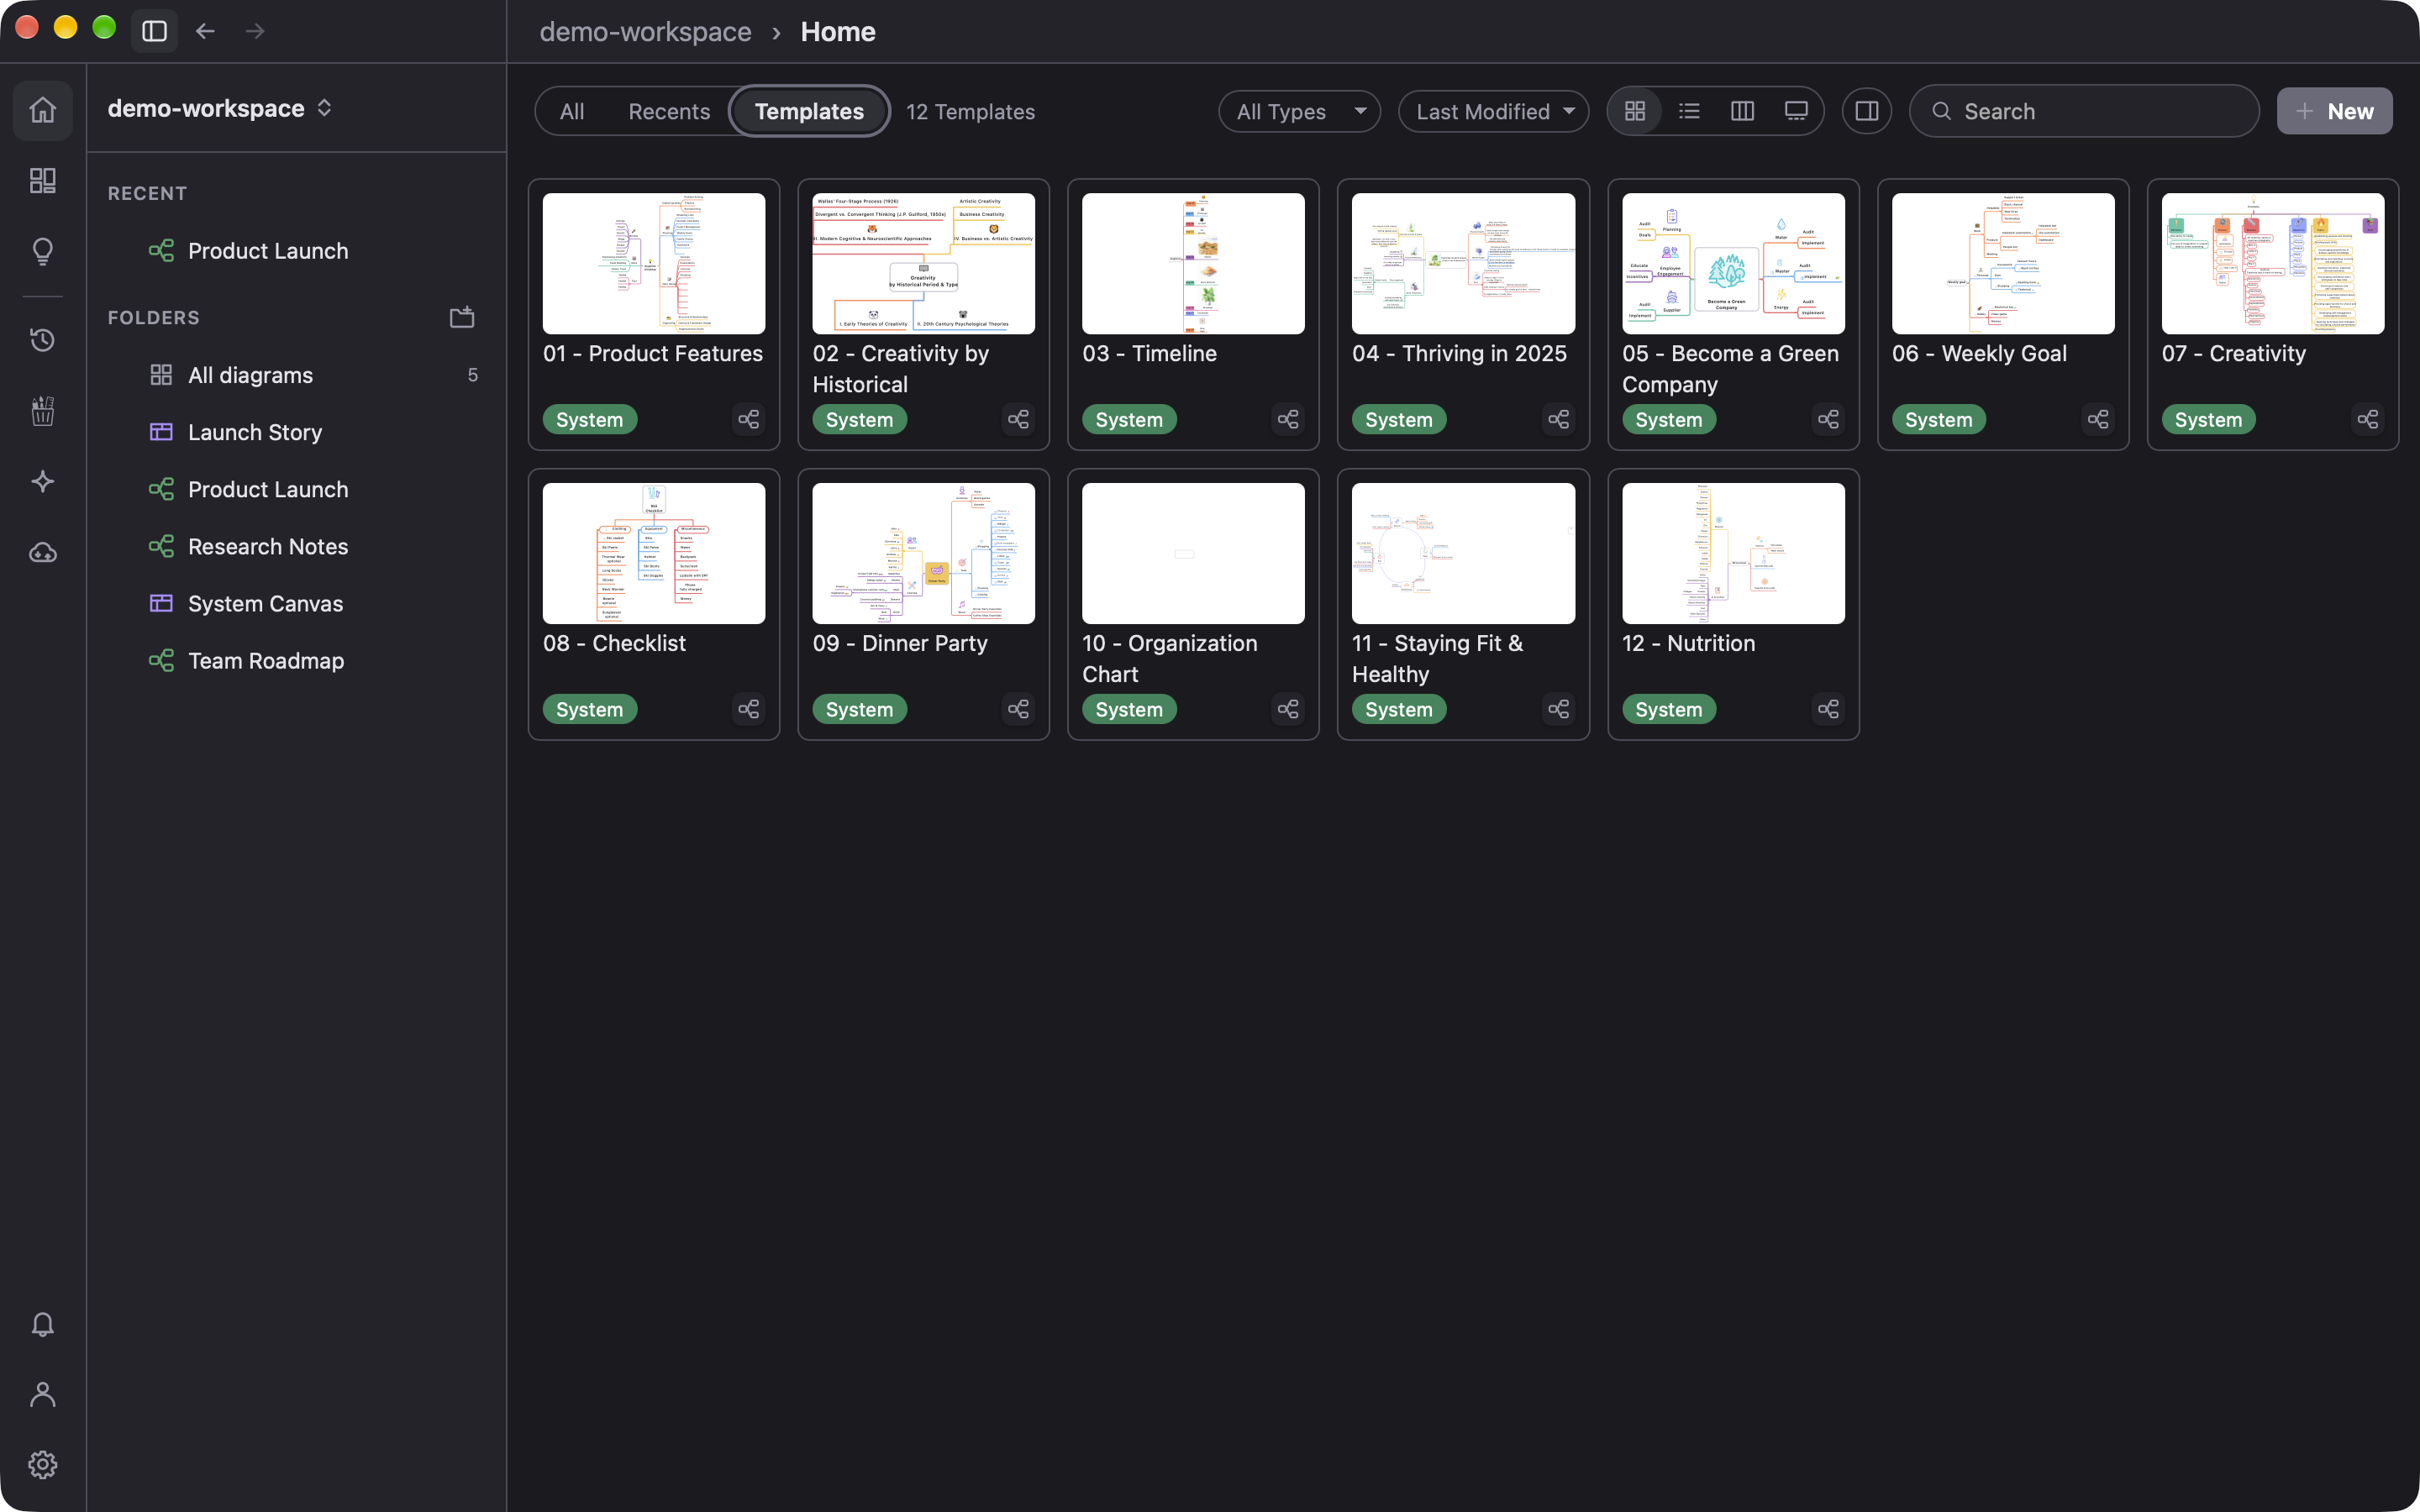Click the mind map icon on 05 - Become a Green Company card
This screenshot has height=1512, width=2420.
1828,419
